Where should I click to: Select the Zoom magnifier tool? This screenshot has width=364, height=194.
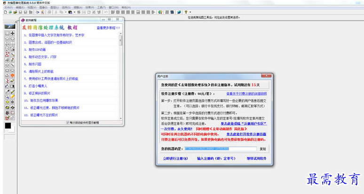tap(7, 97)
